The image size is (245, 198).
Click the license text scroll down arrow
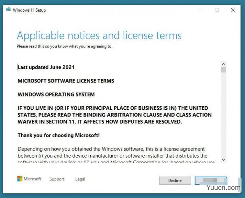click(x=223, y=160)
